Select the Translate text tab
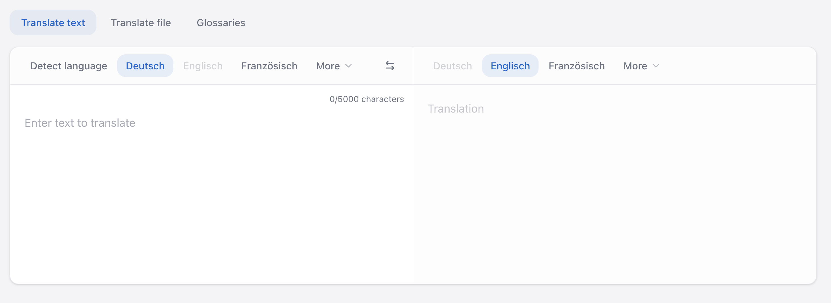This screenshot has width=831, height=303. [x=53, y=22]
